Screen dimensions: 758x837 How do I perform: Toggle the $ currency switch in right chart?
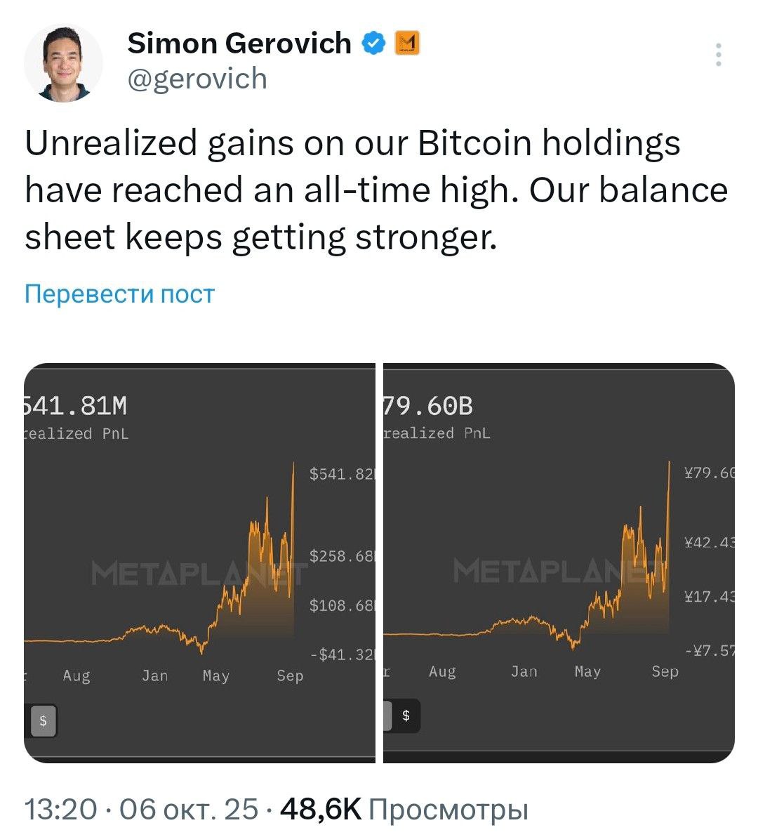[406, 716]
